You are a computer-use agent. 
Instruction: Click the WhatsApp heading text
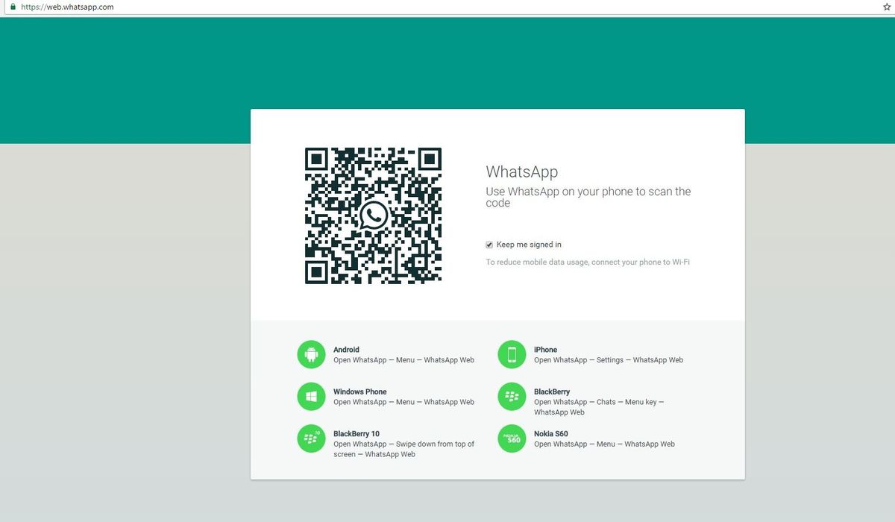522,172
